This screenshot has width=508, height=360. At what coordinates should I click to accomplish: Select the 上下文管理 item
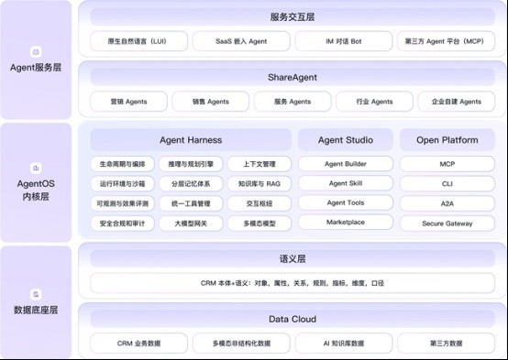pos(260,164)
